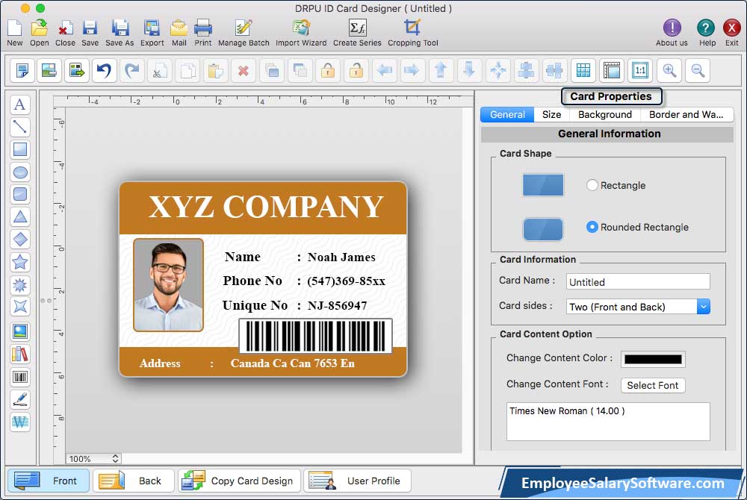Undo the last action
The width and height of the screenshot is (747, 500).
105,70
